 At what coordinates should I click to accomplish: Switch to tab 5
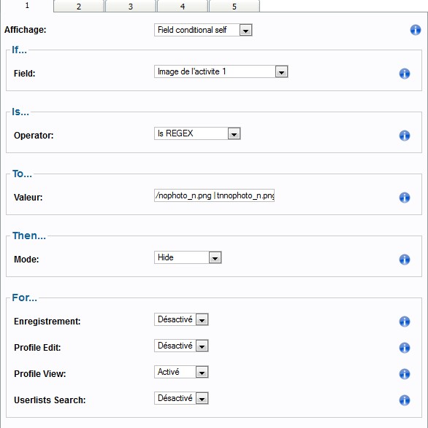(234, 7)
